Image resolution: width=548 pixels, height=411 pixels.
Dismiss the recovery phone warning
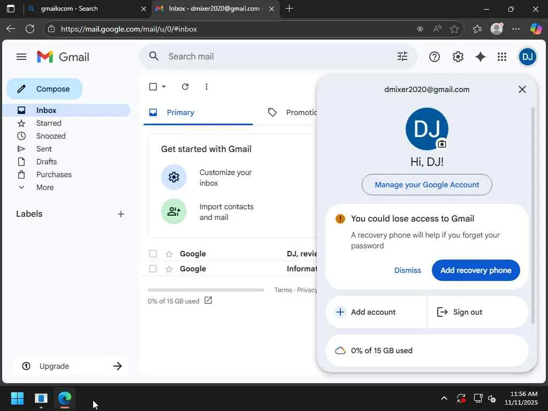coord(407,270)
